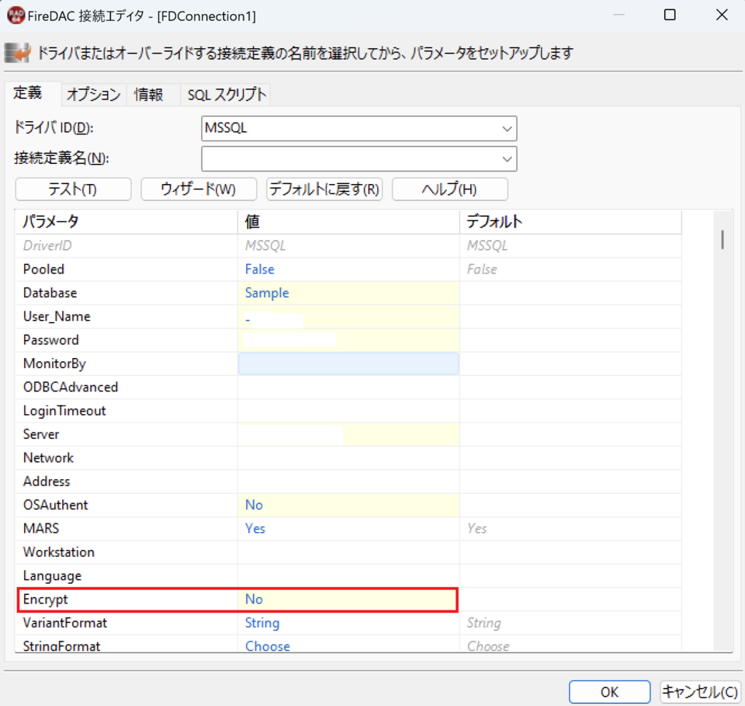745x706 pixels.
Task: Click the MARS value Yes
Action: point(255,529)
